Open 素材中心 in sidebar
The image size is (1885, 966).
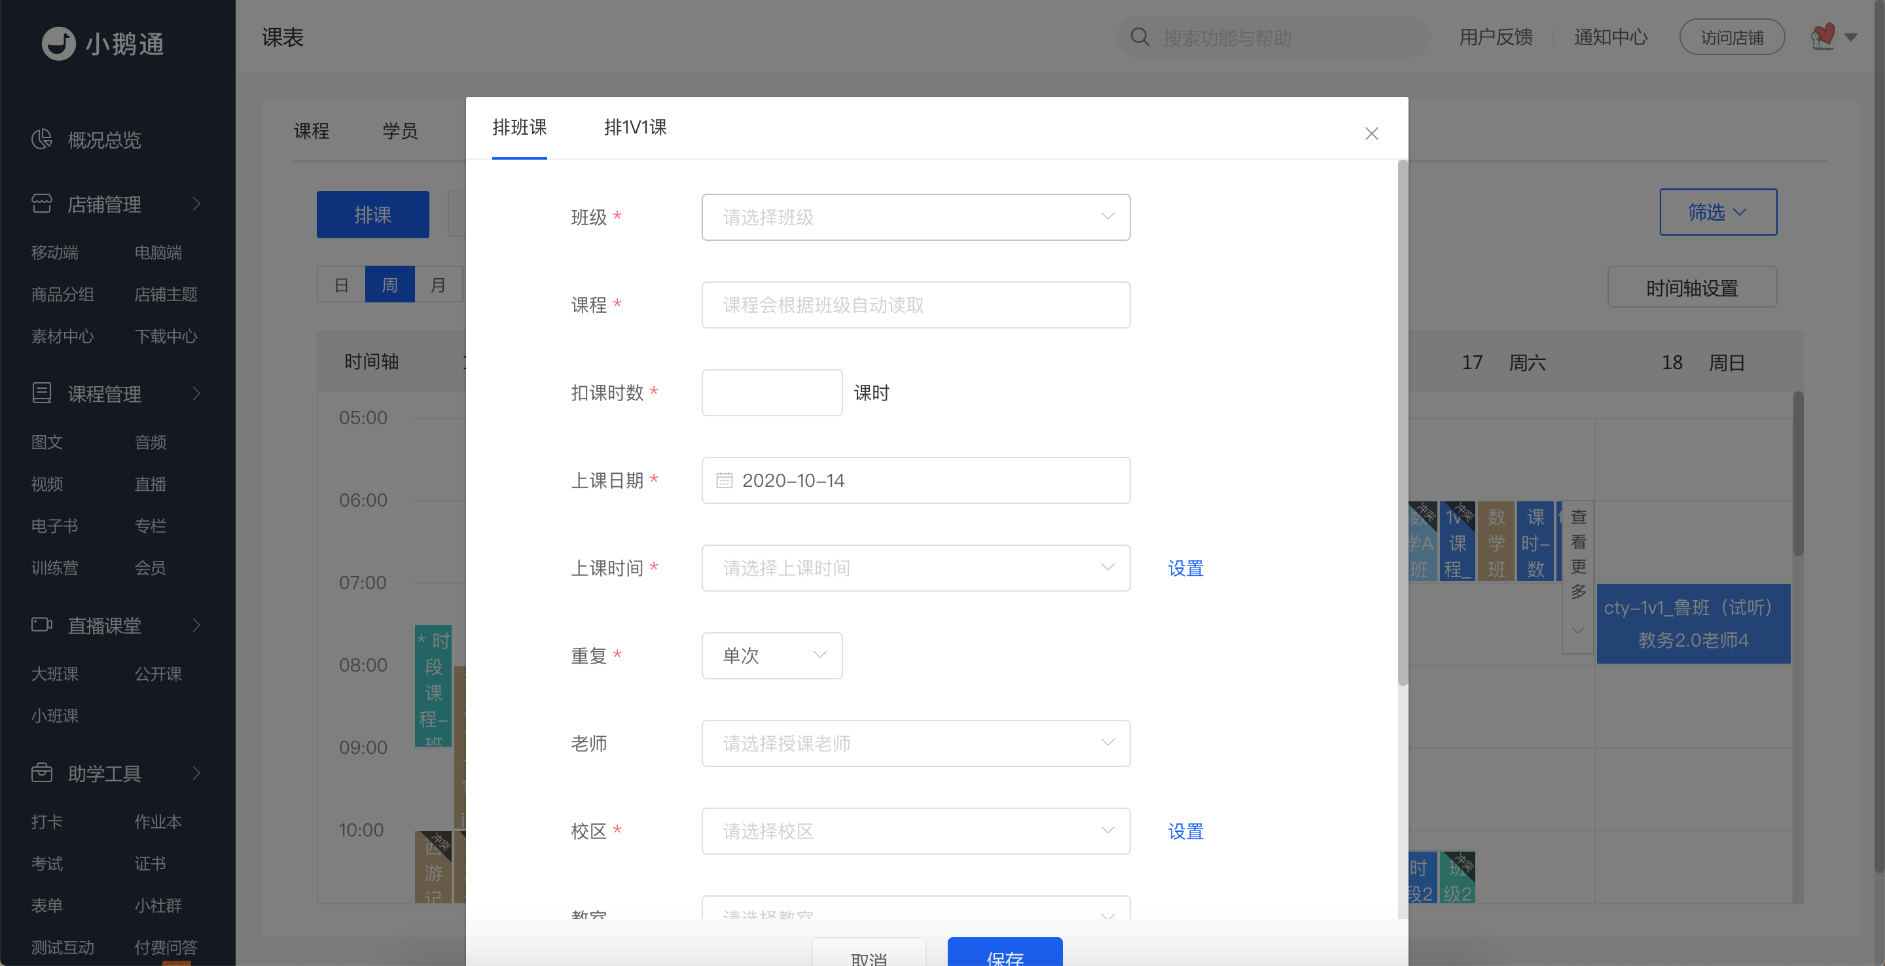(x=62, y=336)
